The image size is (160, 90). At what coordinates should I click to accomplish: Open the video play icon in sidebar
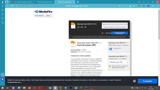[2, 14]
